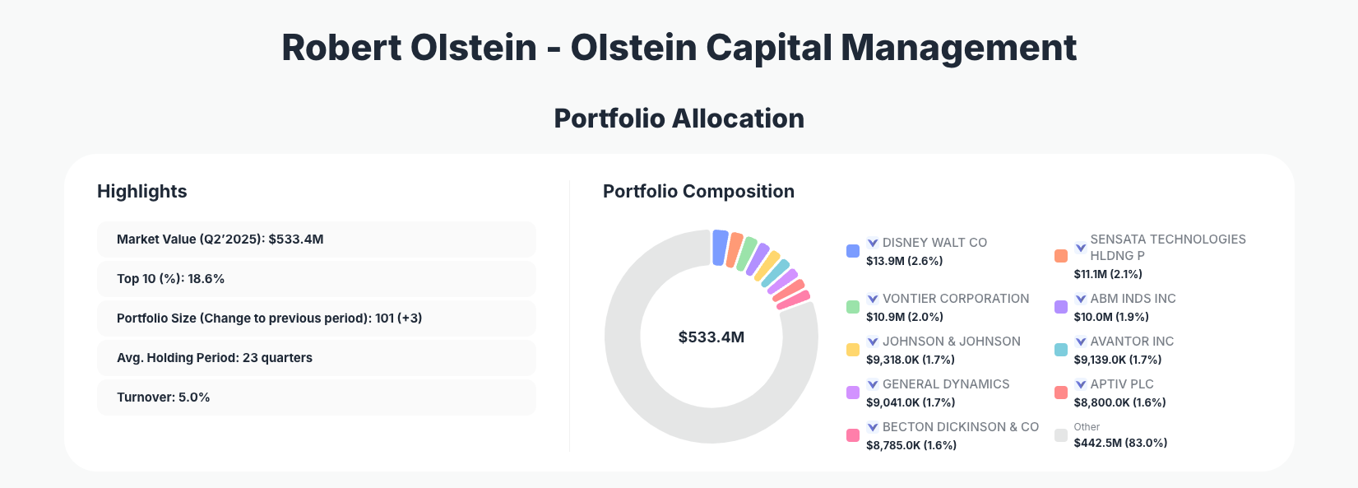The image size is (1358, 488).
Task: Expand details for Disney Walt Co
Action: [x=871, y=242]
